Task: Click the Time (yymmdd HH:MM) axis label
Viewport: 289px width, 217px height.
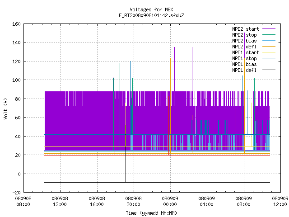Action: [x=151, y=213]
